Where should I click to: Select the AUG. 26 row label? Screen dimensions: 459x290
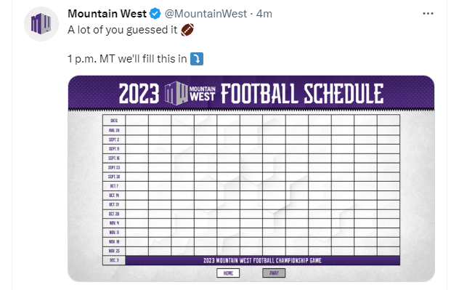114,130
